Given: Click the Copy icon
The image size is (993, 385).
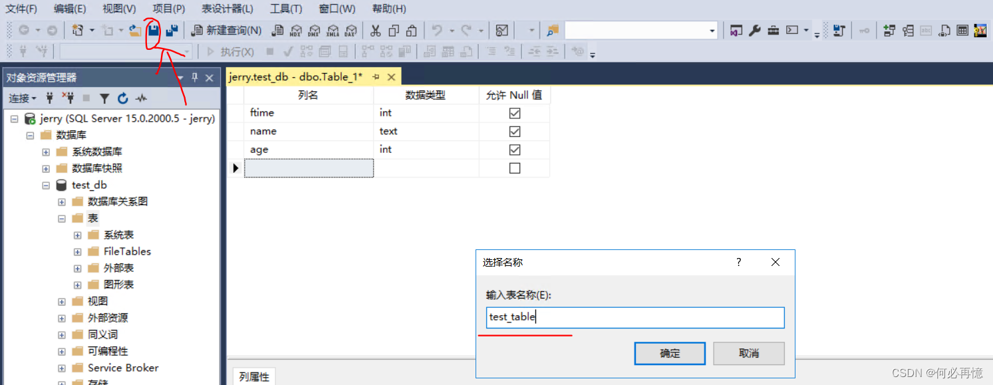Looking at the screenshot, I should [x=394, y=30].
